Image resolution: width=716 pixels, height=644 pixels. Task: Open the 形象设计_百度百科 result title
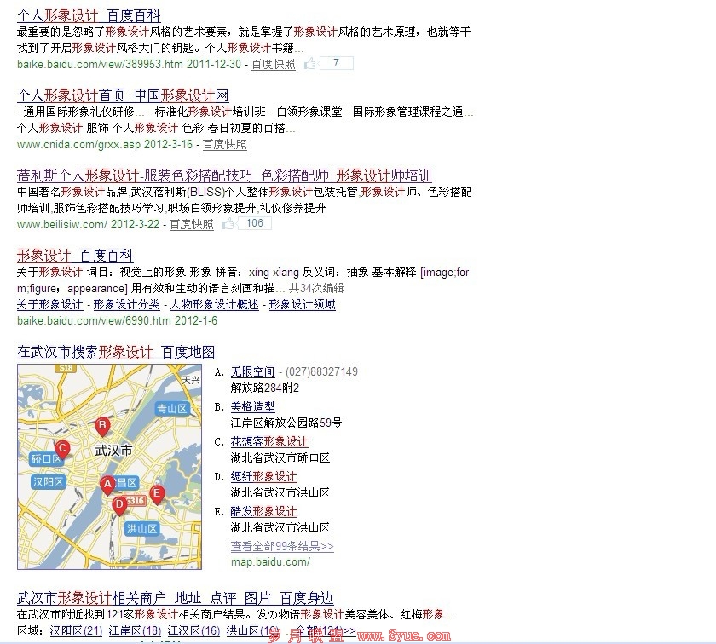point(75,256)
